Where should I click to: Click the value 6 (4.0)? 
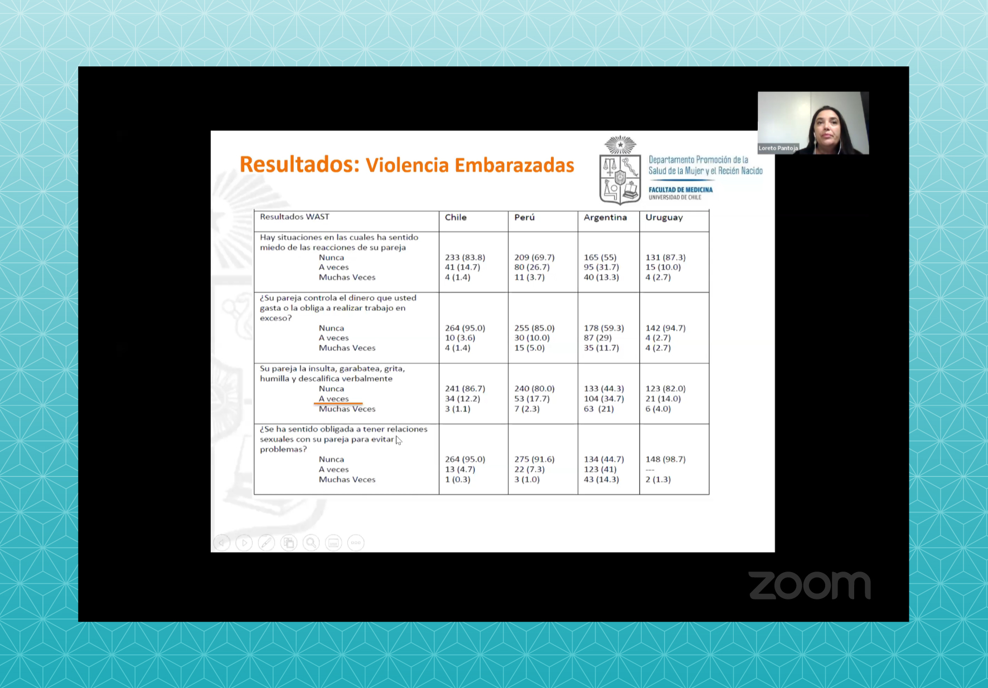tap(658, 409)
